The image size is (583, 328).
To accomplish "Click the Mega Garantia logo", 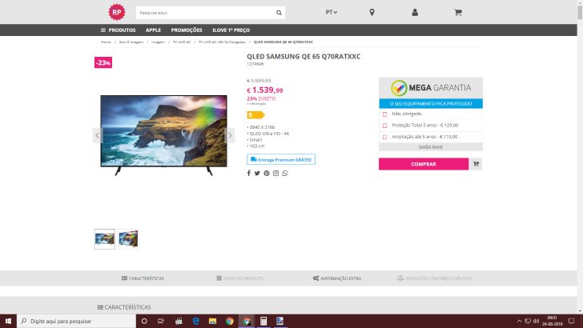I will coord(431,88).
